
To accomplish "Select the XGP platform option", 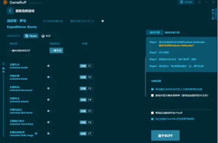I will click(46, 36).
